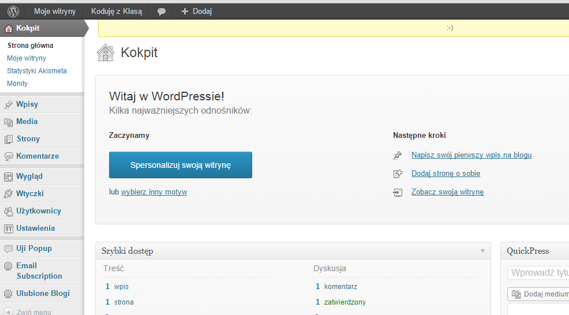Click the add-page icon beside Dodaj stronę
The image size is (569, 315).
(x=398, y=174)
